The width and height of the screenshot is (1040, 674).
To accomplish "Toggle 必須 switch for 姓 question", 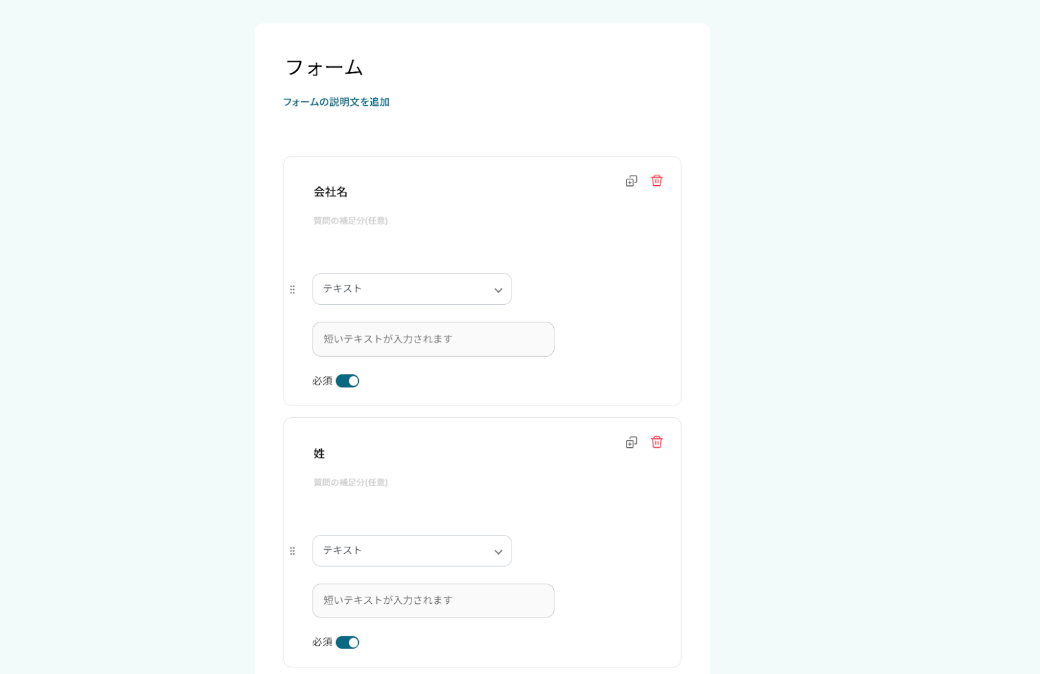I will 347,643.
